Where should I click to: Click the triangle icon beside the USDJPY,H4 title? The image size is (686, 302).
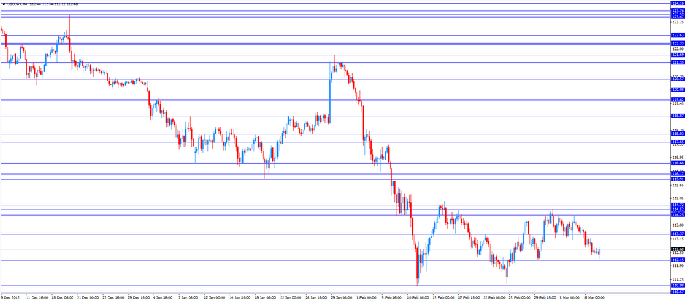tap(4, 4)
